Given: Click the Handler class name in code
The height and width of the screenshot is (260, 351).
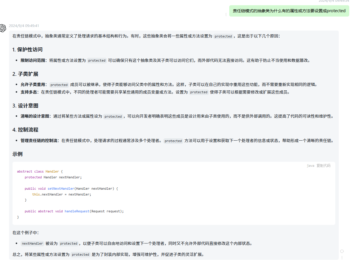Looking at the screenshot, I should click(52, 171).
